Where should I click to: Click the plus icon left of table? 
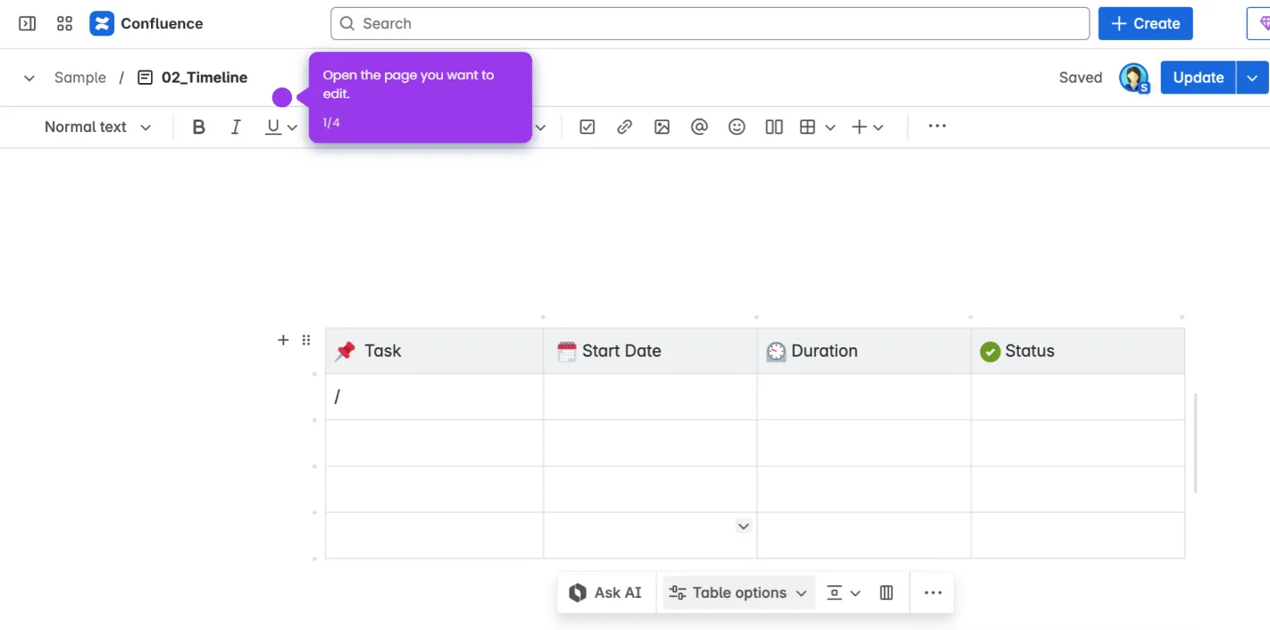coord(283,340)
